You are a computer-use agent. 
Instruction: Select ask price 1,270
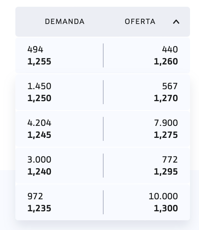(x=166, y=98)
